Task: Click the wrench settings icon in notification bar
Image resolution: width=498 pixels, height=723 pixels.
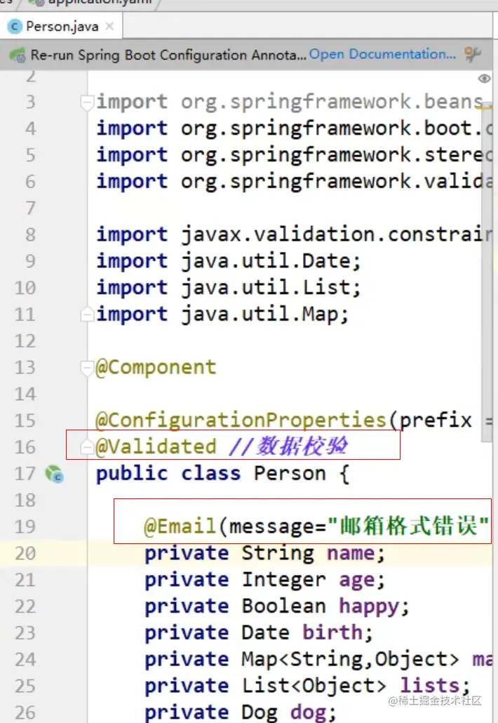Action: pos(473,55)
